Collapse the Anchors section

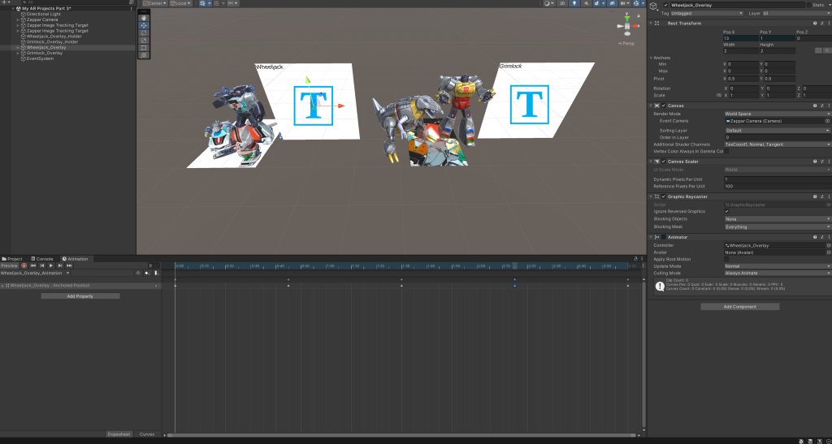(652, 58)
